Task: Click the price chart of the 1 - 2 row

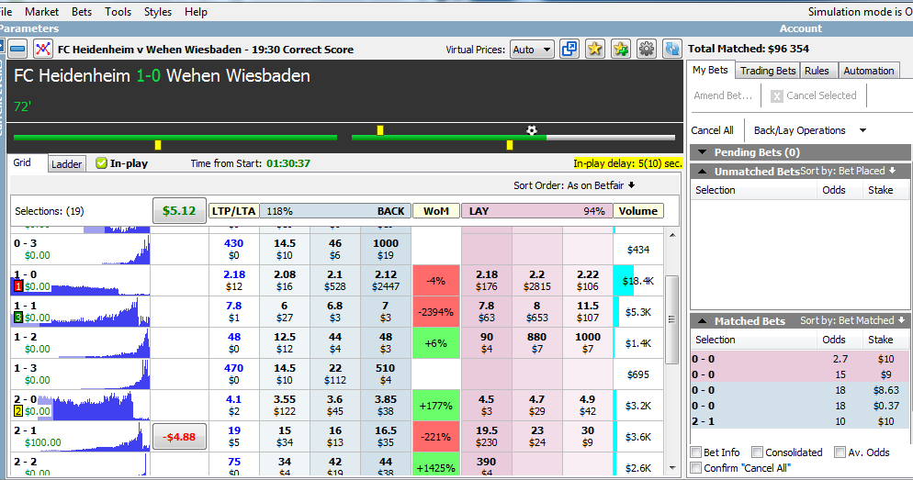Action: click(x=102, y=342)
